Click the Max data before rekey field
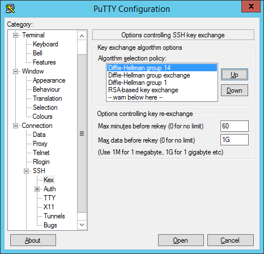The image size is (264, 254). click(x=235, y=140)
